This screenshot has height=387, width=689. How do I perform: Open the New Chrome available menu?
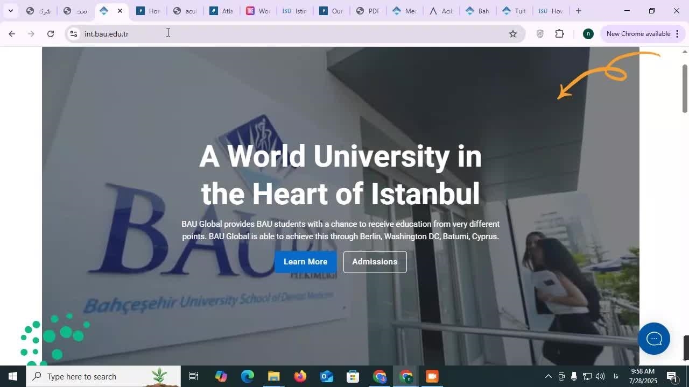click(x=643, y=34)
